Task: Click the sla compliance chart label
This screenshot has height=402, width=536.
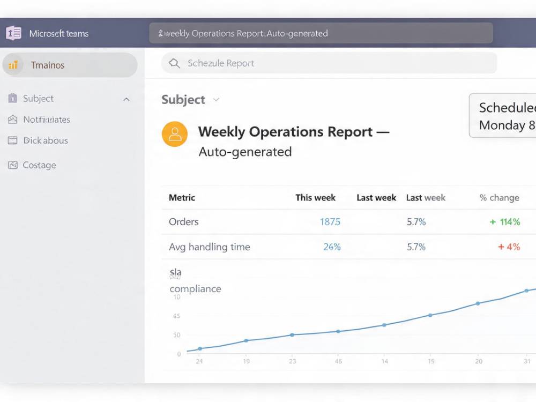Action: (x=195, y=281)
